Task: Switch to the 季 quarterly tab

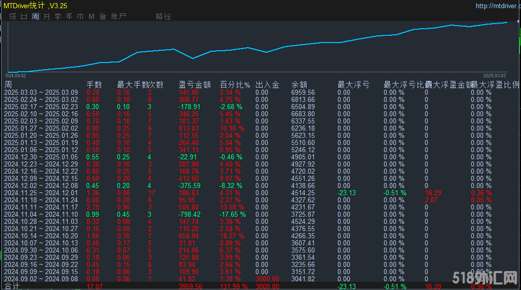Action: (x=58, y=16)
